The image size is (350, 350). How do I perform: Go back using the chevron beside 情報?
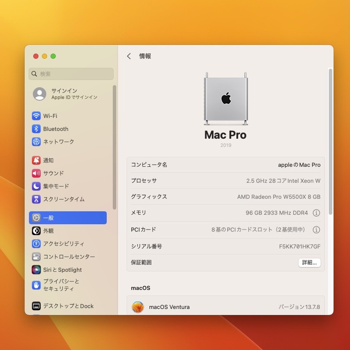click(129, 56)
